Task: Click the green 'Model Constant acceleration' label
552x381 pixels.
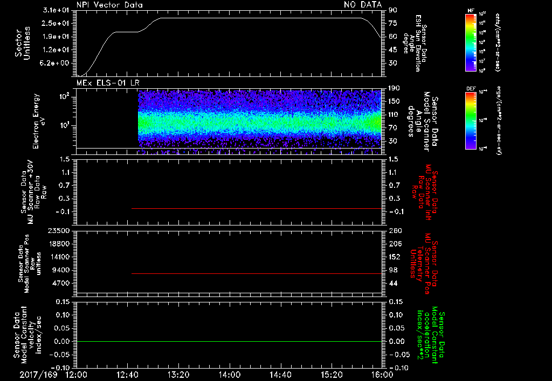Action: coord(431,335)
